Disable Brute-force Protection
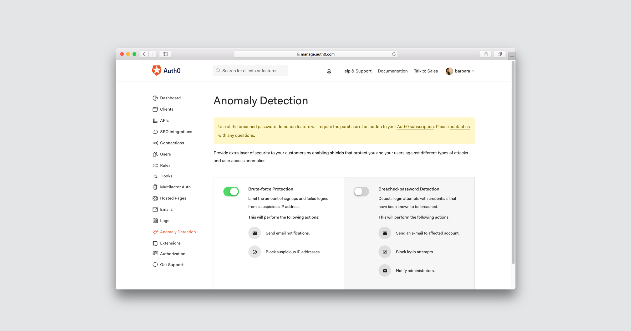Screen dimensions: 631x331 pos(231,192)
